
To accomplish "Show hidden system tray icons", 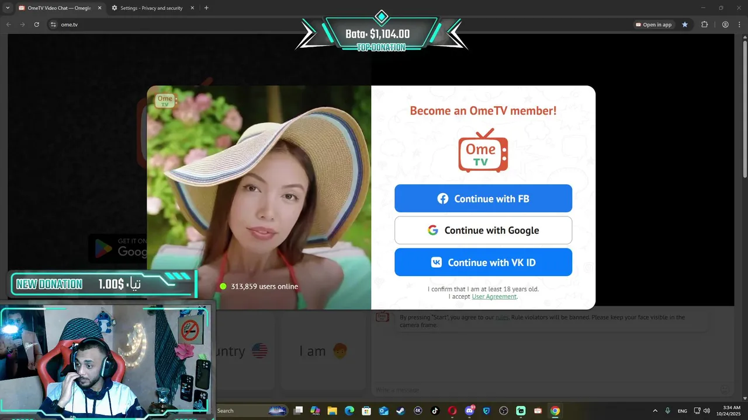I will coord(654,411).
